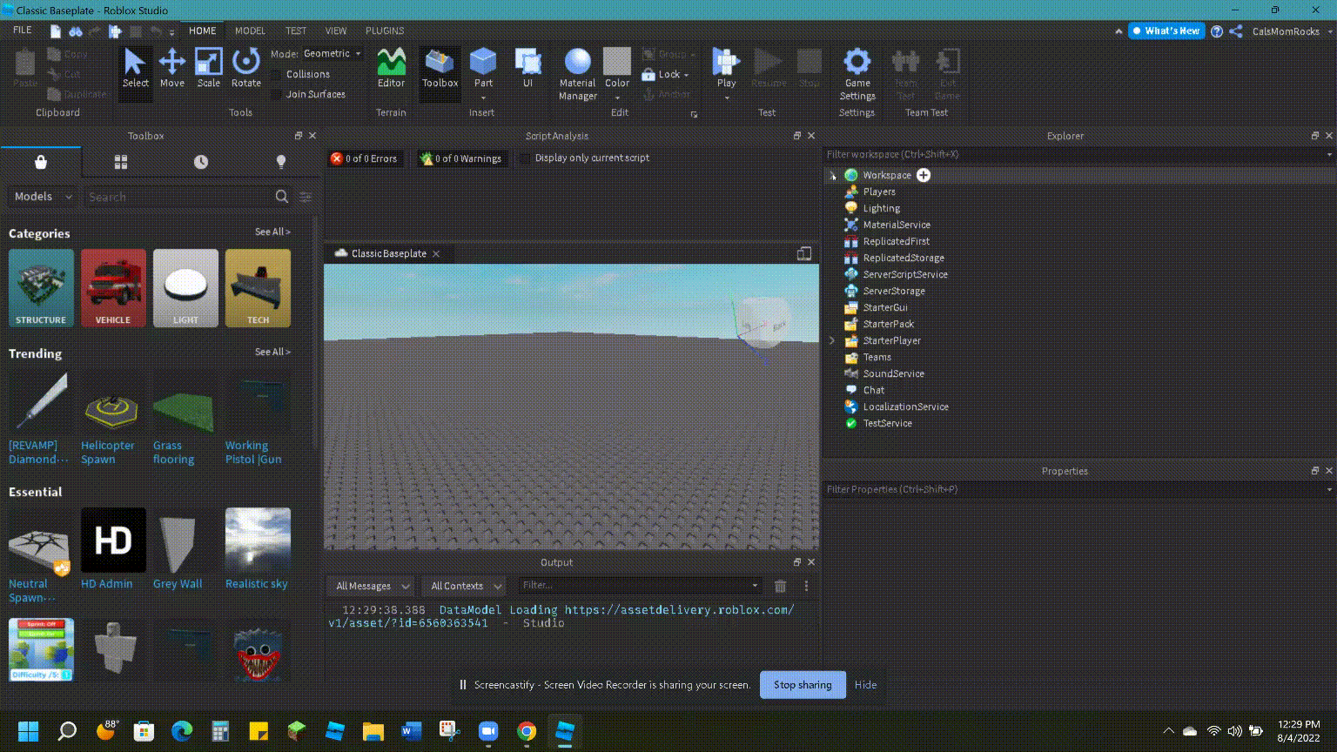Open See All trending models
Image resolution: width=1337 pixels, height=752 pixels.
click(272, 352)
